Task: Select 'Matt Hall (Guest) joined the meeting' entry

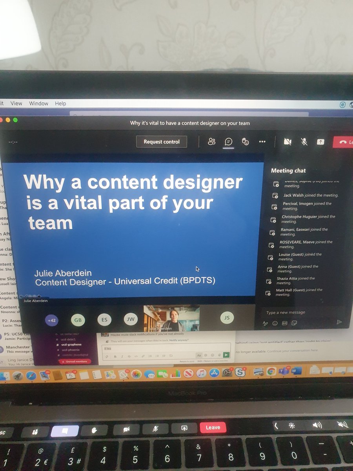Action: tap(294, 292)
